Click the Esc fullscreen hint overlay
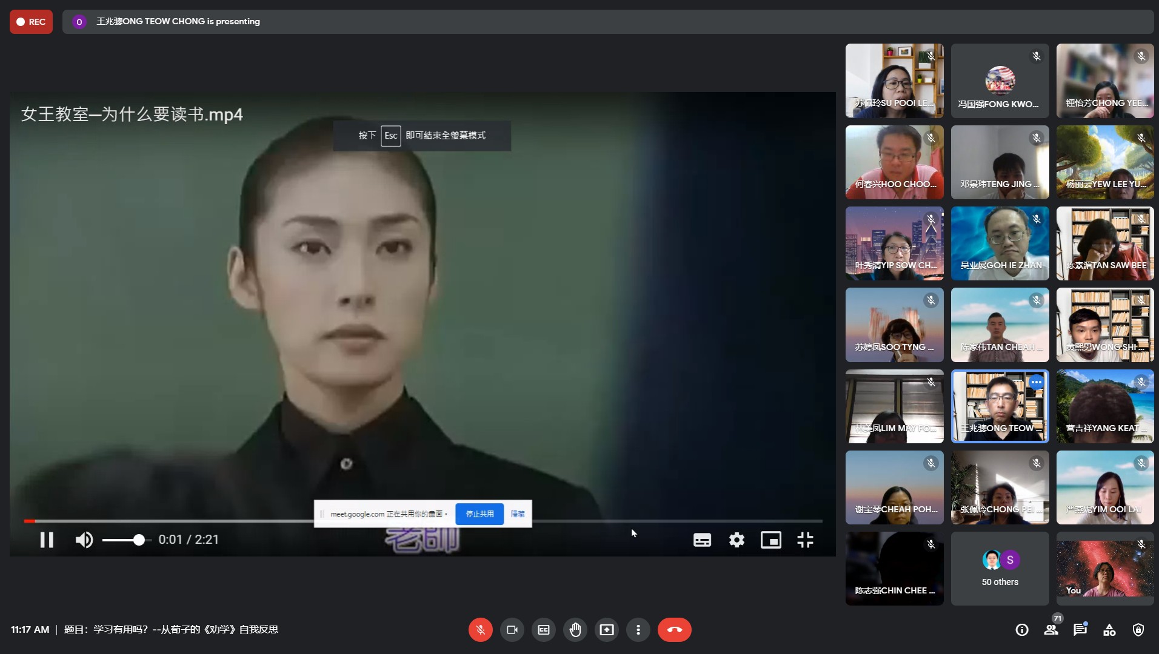This screenshot has width=1159, height=654. 422,136
